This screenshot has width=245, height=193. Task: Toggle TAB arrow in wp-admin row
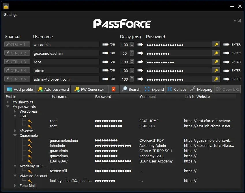click(105, 45)
